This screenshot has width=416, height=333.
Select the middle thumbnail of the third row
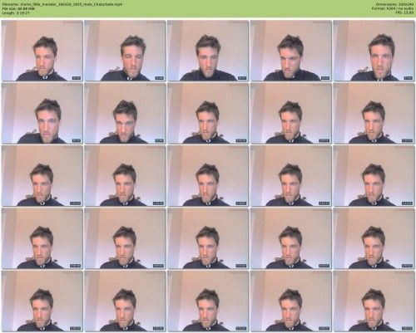click(x=208, y=176)
